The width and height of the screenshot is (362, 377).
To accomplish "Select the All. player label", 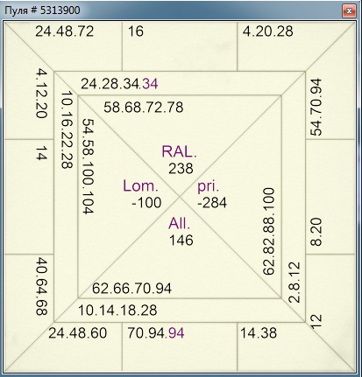I will pyautogui.click(x=179, y=224).
